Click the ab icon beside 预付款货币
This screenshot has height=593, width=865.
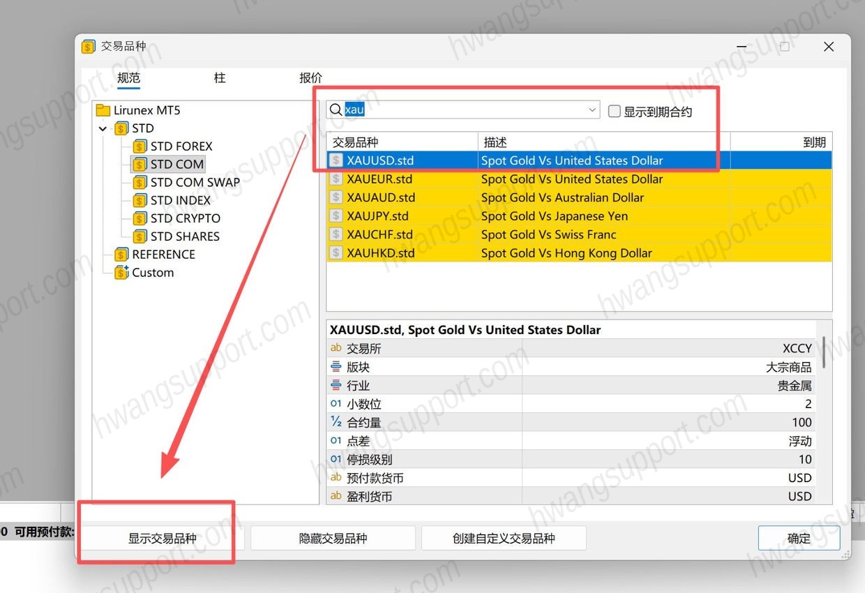[x=336, y=478]
